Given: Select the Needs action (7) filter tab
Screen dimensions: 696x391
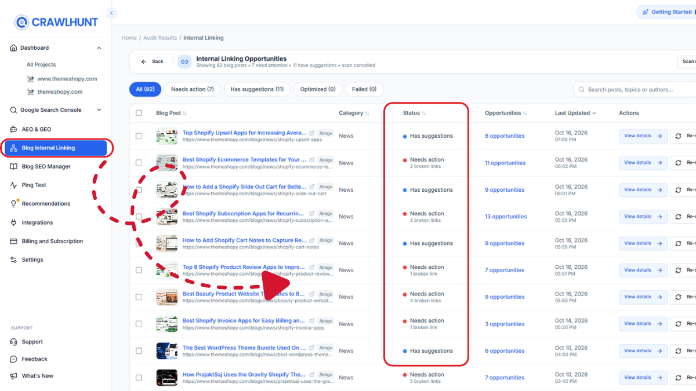Looking at the screenshot, I should pyautogui.click(x=193, y=89).
